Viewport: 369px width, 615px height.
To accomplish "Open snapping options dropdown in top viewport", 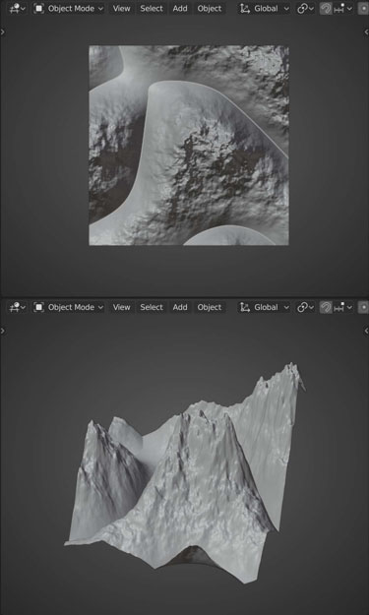I will [343, 8].
